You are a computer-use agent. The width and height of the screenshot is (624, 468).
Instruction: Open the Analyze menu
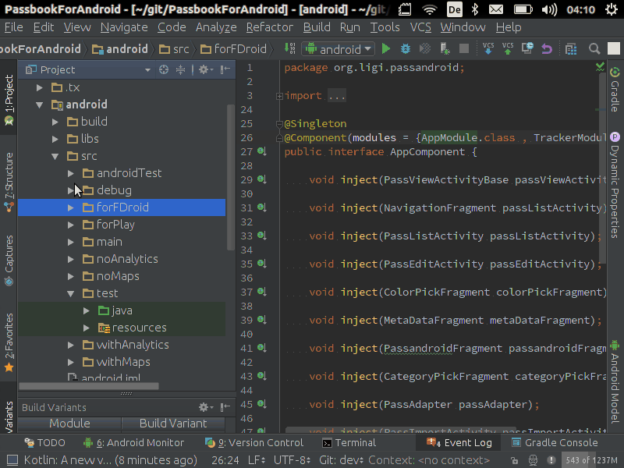pos(216,27)
